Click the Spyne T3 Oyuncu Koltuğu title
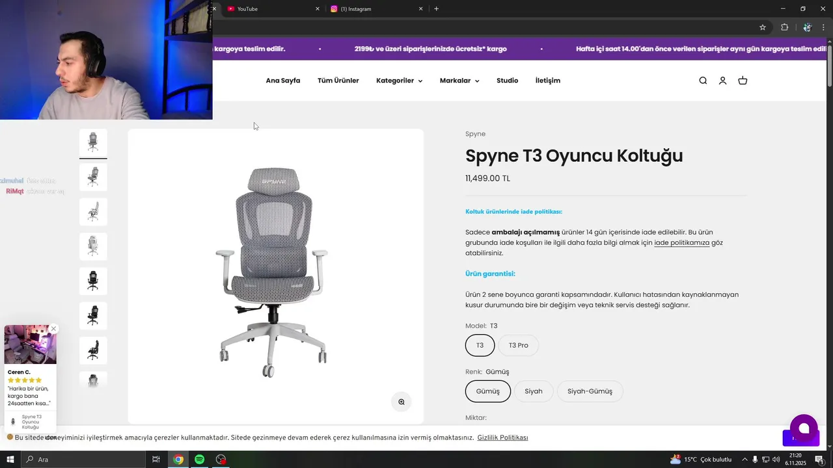 pos(574,156)
